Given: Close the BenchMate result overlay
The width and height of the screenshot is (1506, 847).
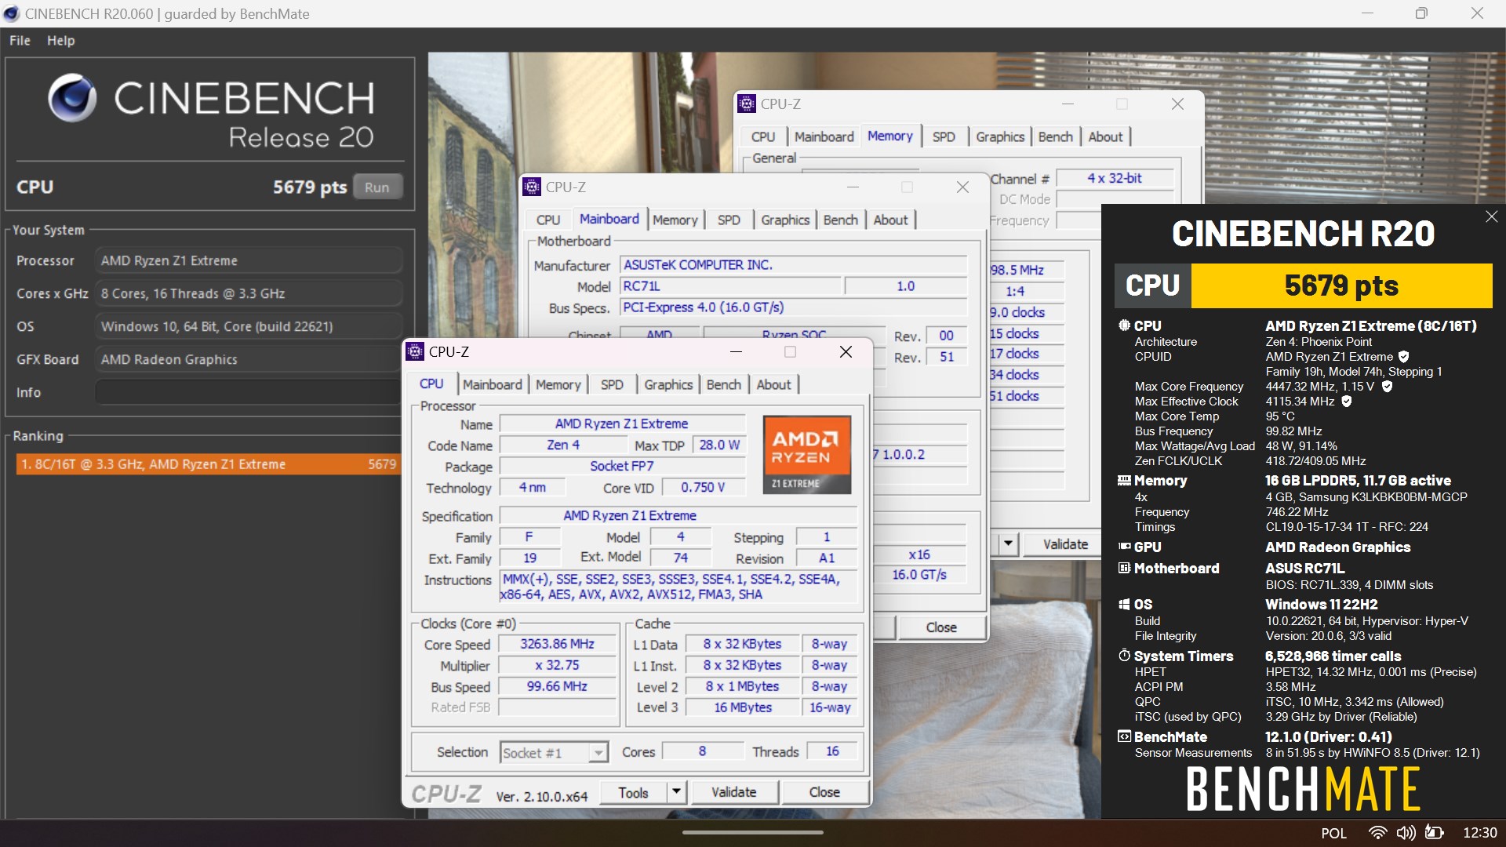Looking at the screenshot, I should 1491,216.
